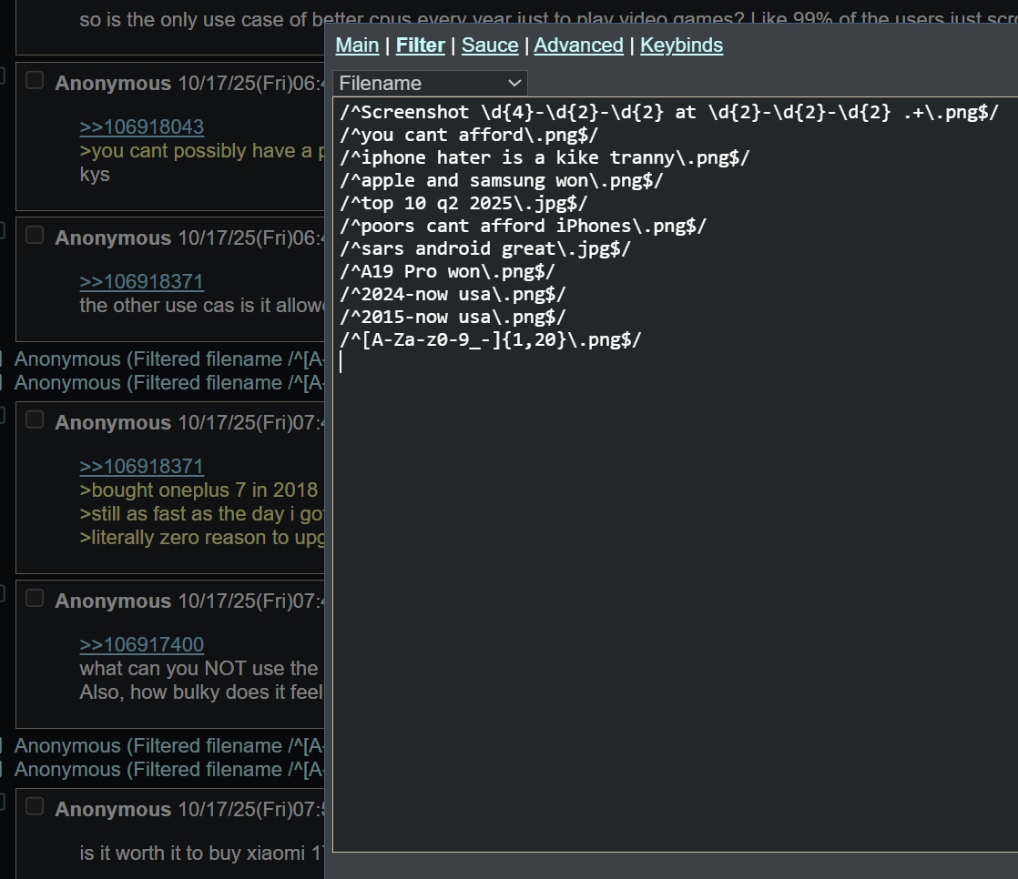Click the Screenshot regex filter line
Viewport: 1018px width, 879px height.
[668, 112]
